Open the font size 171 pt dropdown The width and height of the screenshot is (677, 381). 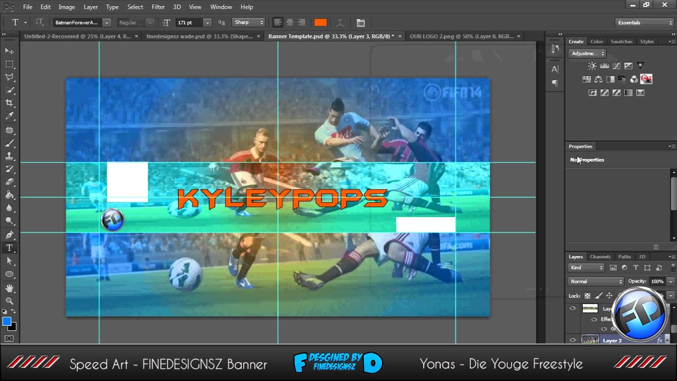[x=207, y=23]
